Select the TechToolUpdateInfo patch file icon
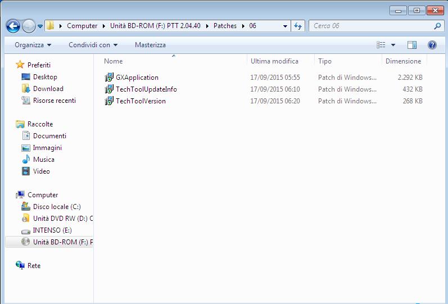Image resolution: width=448 pixels, height=304 pixels. coord(109,89)
